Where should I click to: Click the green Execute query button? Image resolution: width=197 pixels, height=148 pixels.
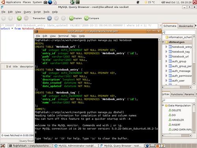pos(19,18)
